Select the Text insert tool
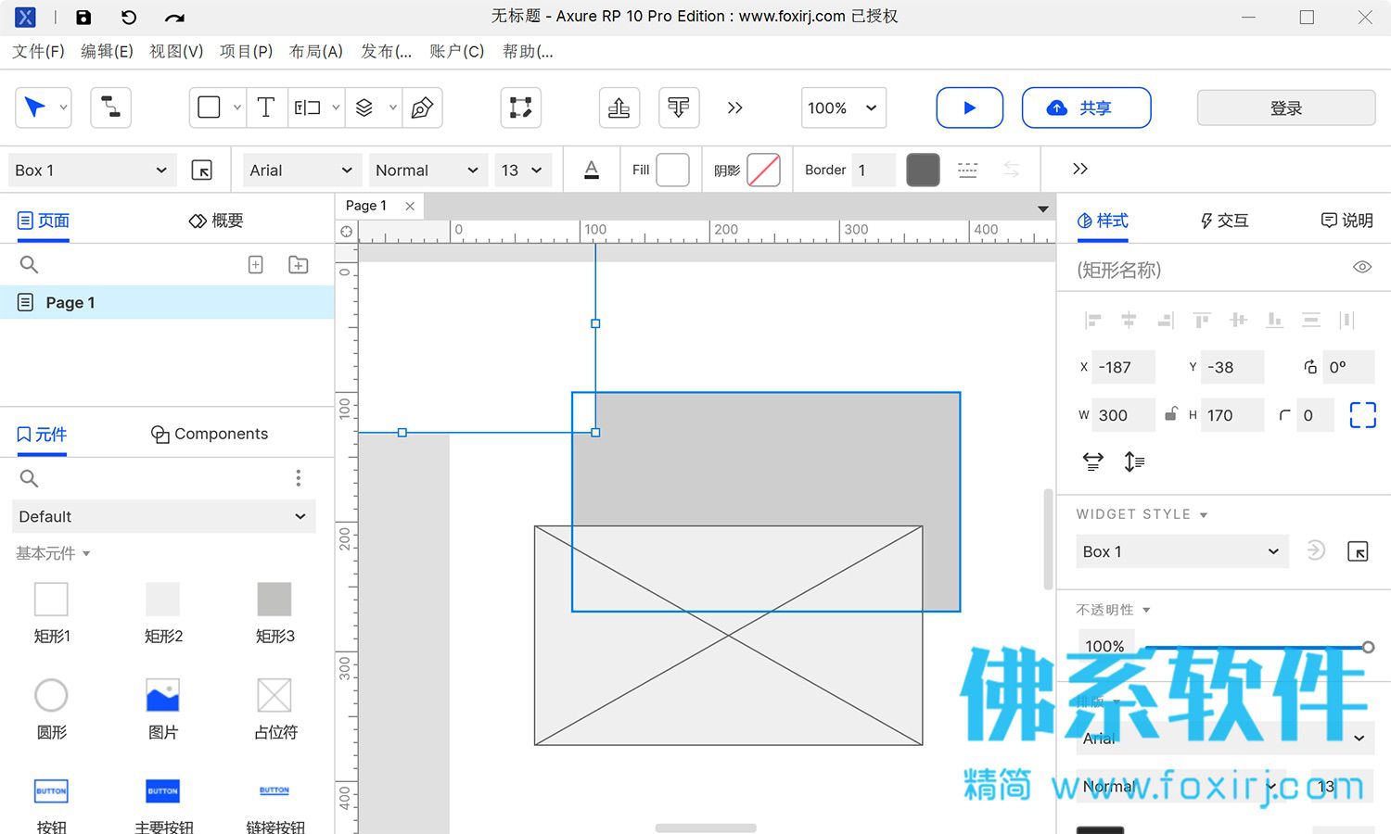The width and height of the screenshot is (1391, 834). tap(265, 107)
